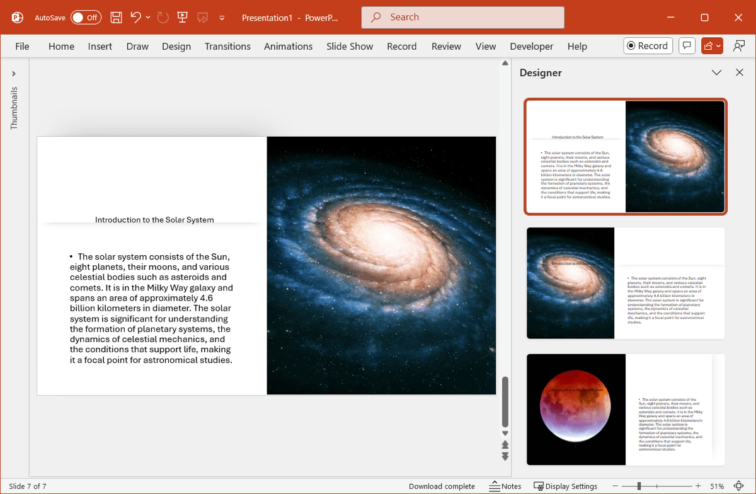Screen dimensions: 756x494
Task: Click the Save icon in title bar
Action: (117, 18)
